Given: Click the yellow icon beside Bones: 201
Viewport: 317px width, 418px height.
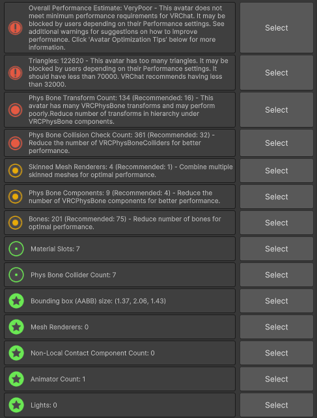Looking at the screenshot, I should click(x=15, y=223).
